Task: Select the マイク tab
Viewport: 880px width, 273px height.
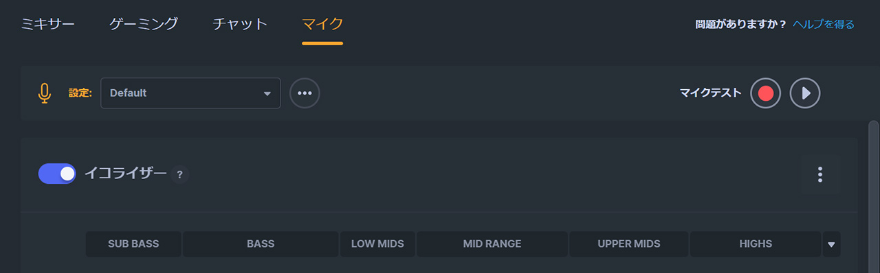Action: point(322,24)
